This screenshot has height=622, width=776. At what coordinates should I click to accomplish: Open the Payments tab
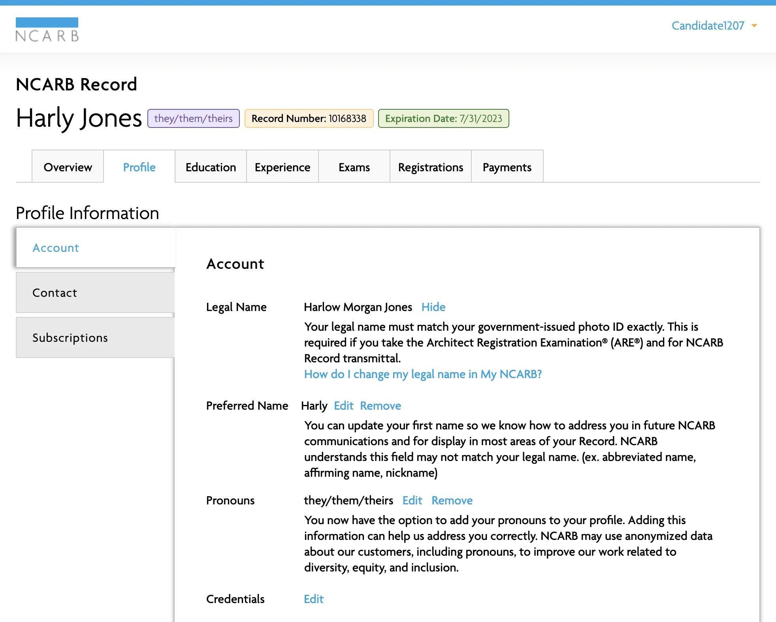(x=507, y=166)
